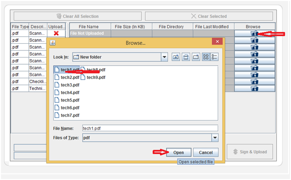Select tech6.pdf in the file list
The height and width of the screenshot is (180, 291).
[67, 108]
